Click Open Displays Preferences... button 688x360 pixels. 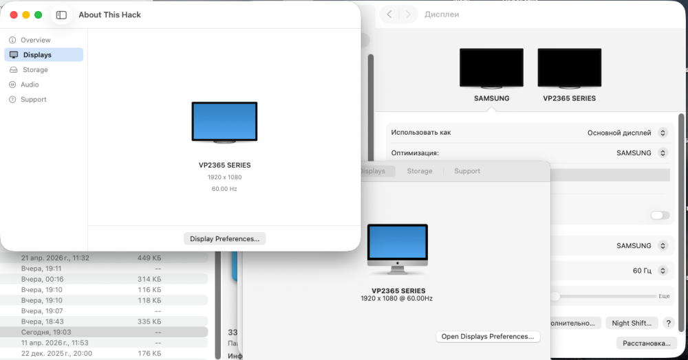488,337
